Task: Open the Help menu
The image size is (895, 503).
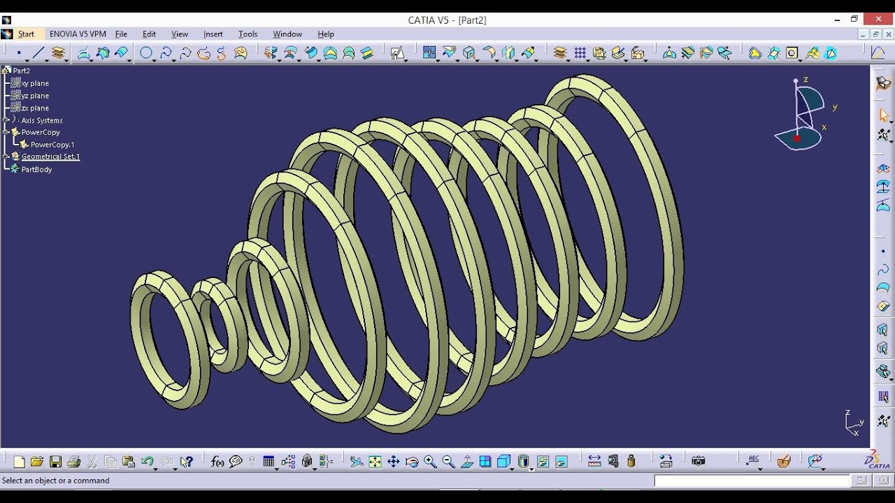Action: click(x=326, y=34)
